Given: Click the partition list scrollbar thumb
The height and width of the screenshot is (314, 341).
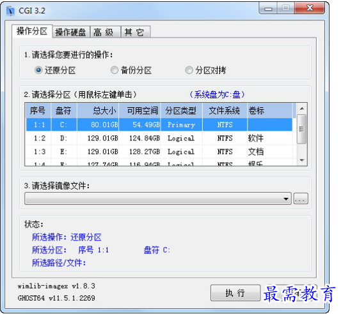Looking at the screenshot, I should (301, 129).
